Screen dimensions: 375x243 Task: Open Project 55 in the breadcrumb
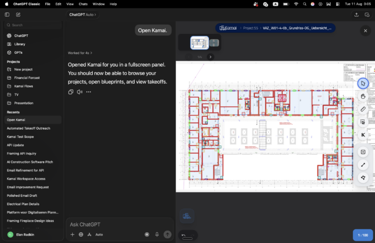[x=251, y=28]
